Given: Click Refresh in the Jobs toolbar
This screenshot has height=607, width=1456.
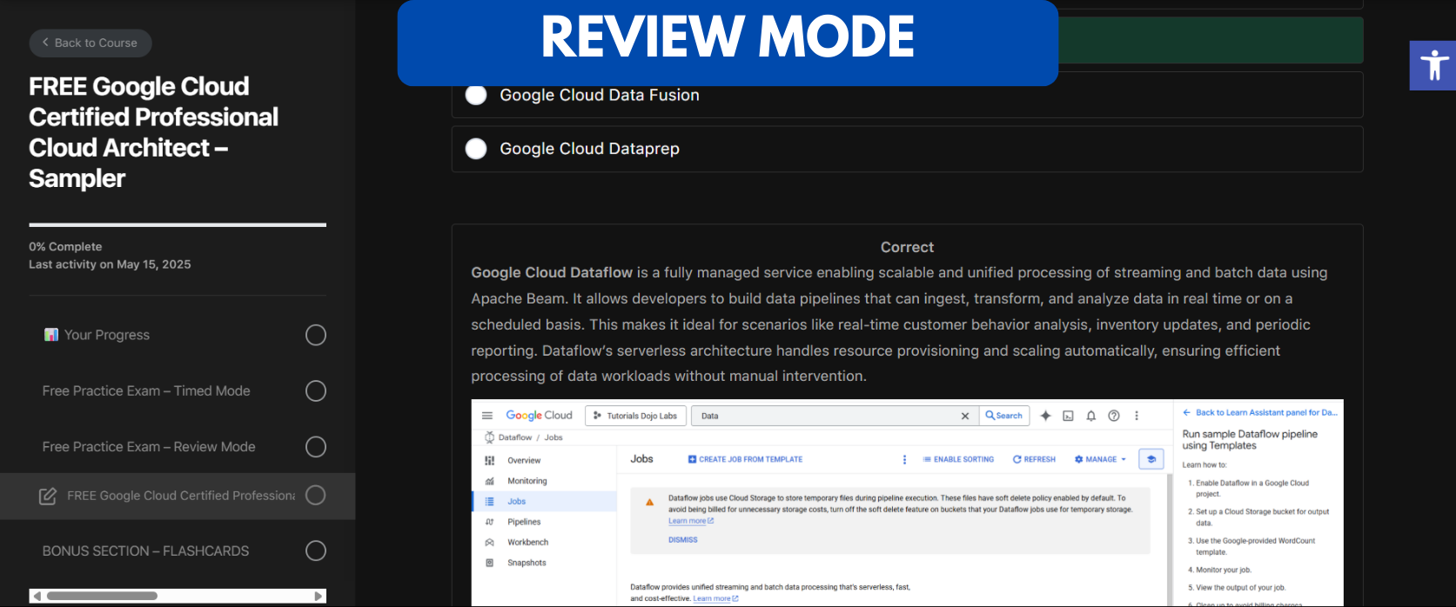Looking at the screenshot, I should pos(1034,459).
